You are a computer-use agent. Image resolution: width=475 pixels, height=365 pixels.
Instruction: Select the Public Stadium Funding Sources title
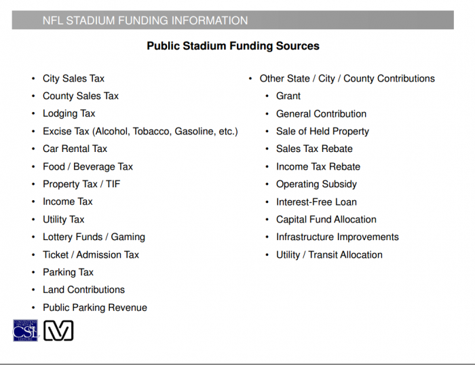(x=233, y=46)
